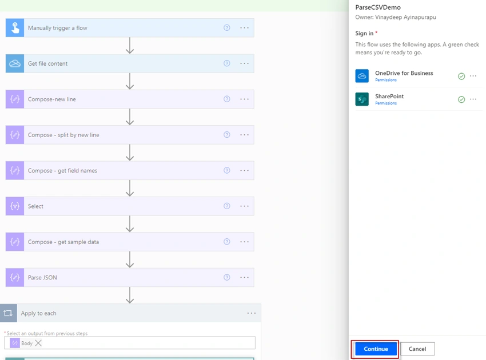The image size is (486, 360).
Task: Open help for the Select action
Action: [227, 206]
